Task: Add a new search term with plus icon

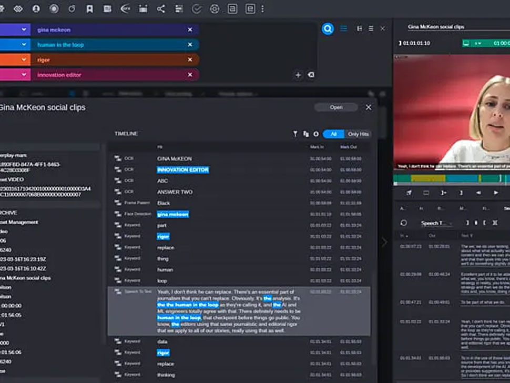Action: [298, 75]
